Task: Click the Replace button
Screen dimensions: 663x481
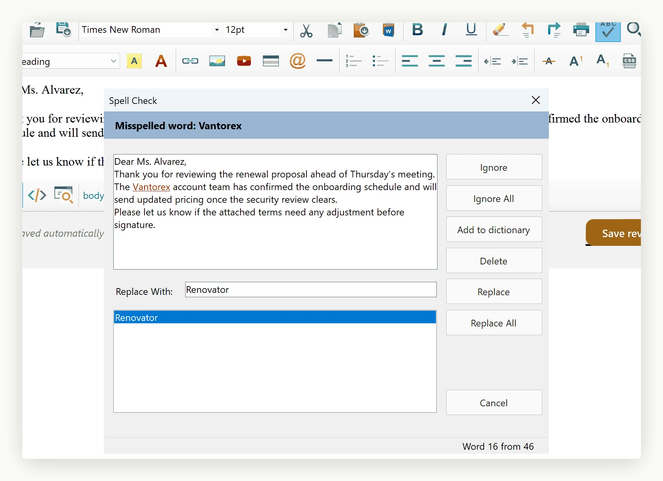Action: tap(494, 292)
